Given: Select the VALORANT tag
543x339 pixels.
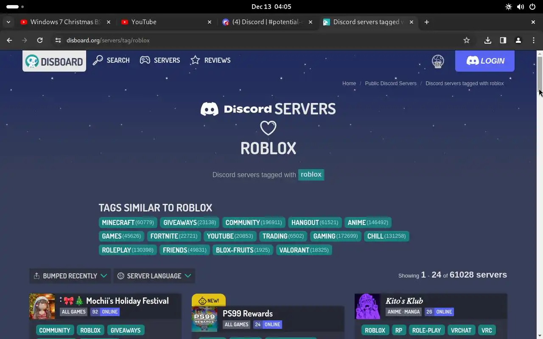Looking at the screenshot, I should click(304, 250).
